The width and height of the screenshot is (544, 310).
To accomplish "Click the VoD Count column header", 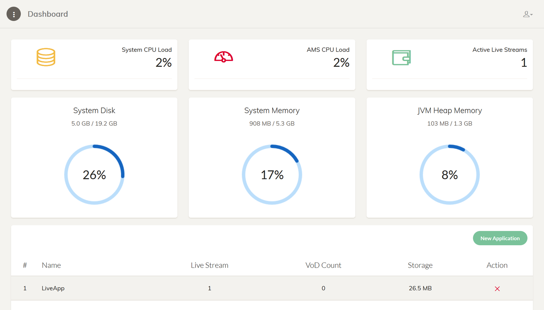I will click(x=323, y=265).
